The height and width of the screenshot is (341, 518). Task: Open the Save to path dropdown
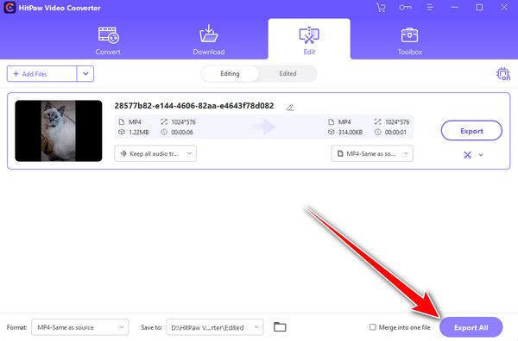pos(215,327)
